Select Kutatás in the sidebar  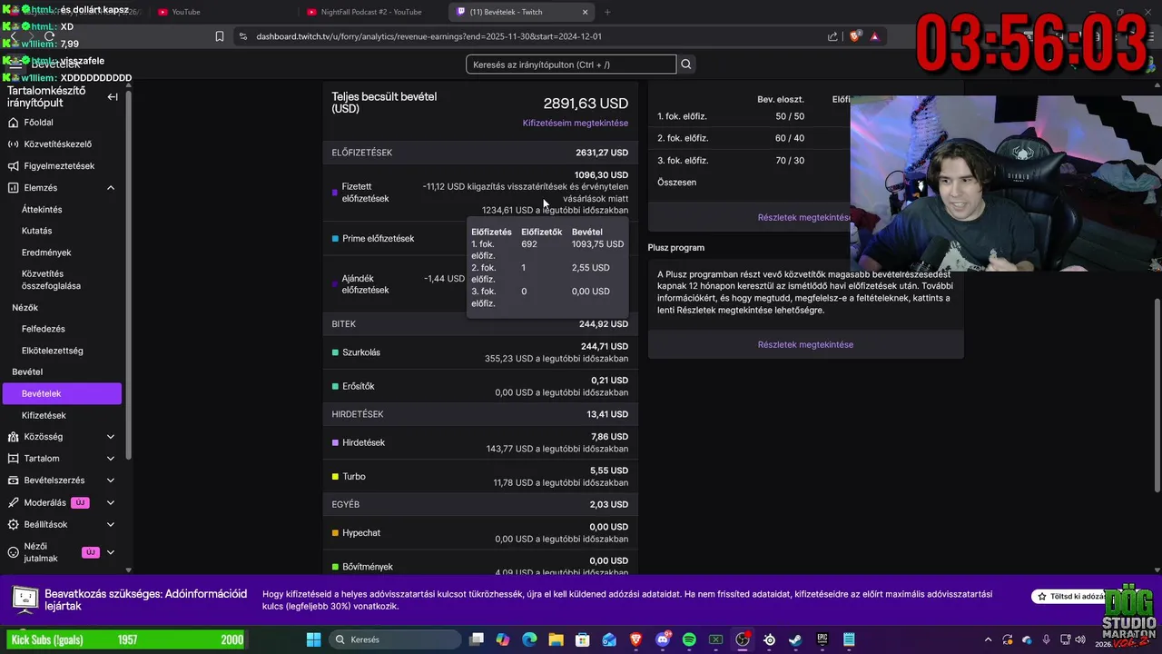click(x=36, y=231)
